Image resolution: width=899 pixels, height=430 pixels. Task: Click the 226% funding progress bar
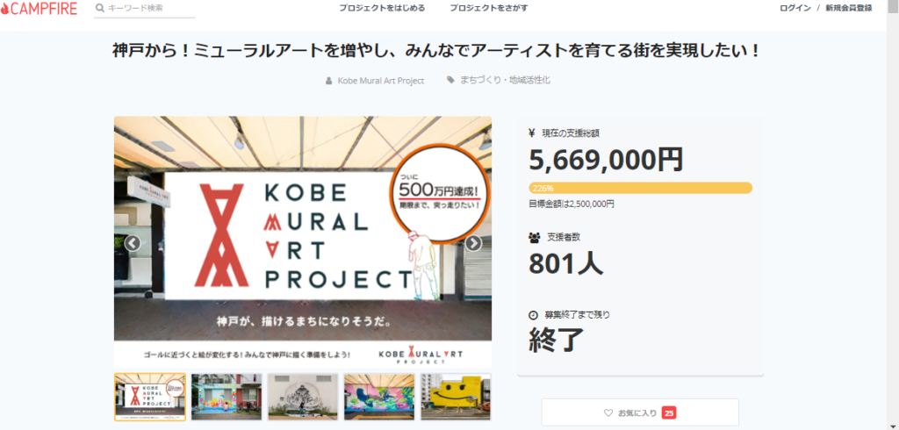click(x=640, y=188)
